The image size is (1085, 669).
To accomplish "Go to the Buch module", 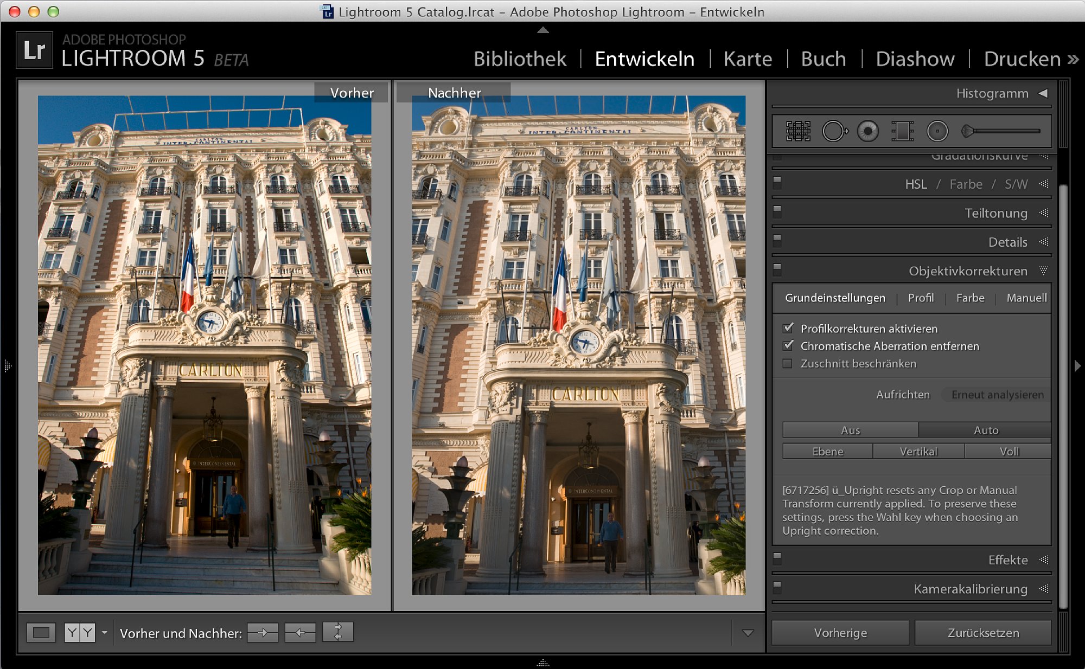I will (x=824, y=59).
